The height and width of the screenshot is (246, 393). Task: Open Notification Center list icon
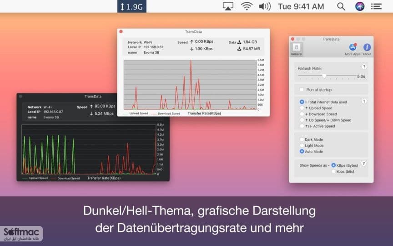pos(376,6)
